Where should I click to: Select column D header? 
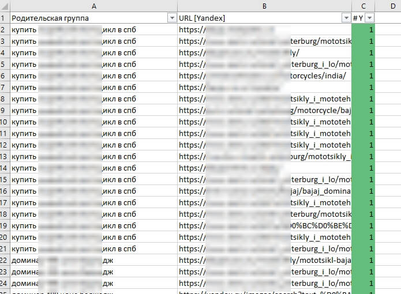pyautogui.click(x=388, y=6)
